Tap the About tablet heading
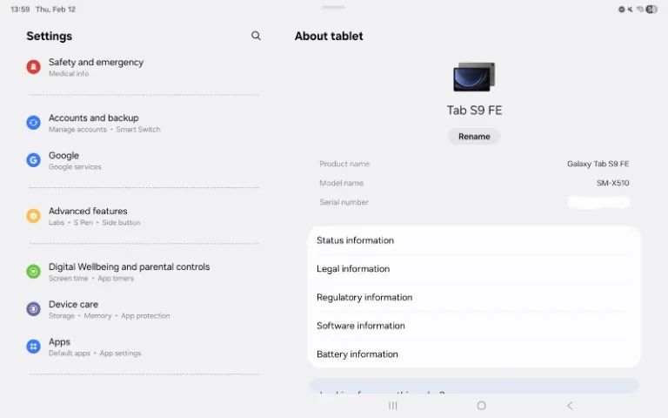 pyautogui.click(x=329, y=37)
